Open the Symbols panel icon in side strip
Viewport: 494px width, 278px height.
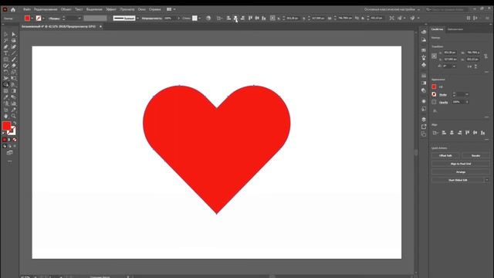[x=424, y=65]
